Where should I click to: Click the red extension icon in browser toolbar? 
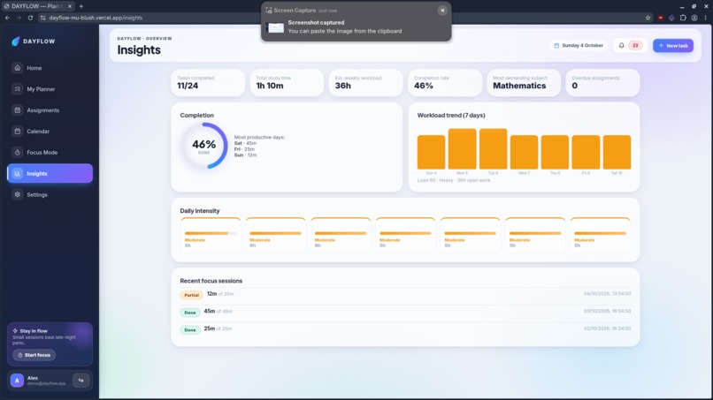pos(660,18)
